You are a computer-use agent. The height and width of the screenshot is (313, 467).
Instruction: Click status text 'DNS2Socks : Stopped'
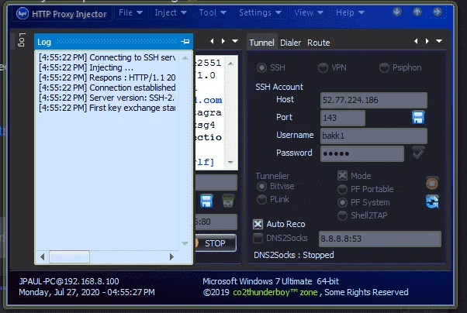294,255
